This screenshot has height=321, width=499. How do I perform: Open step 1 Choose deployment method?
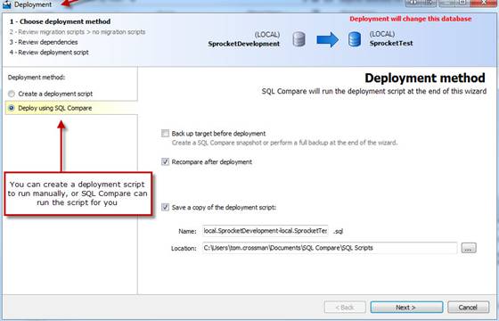tap(60, 21)
